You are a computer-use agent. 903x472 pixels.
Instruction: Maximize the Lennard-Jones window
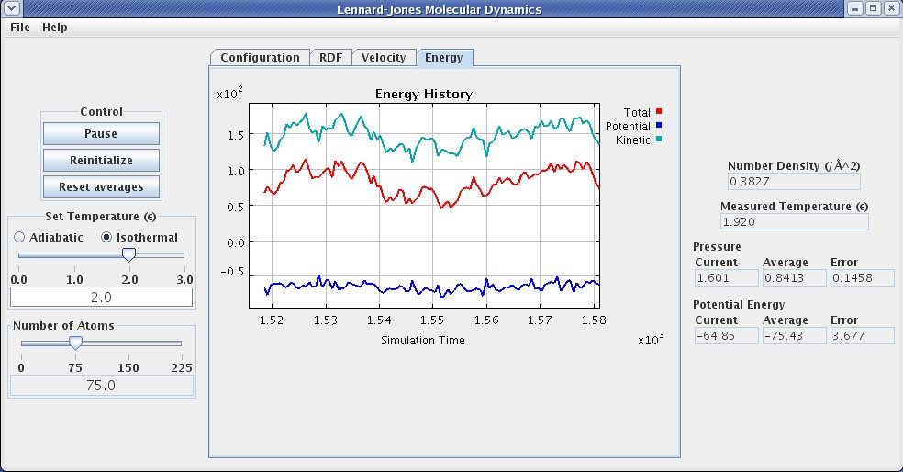[873, 8]
